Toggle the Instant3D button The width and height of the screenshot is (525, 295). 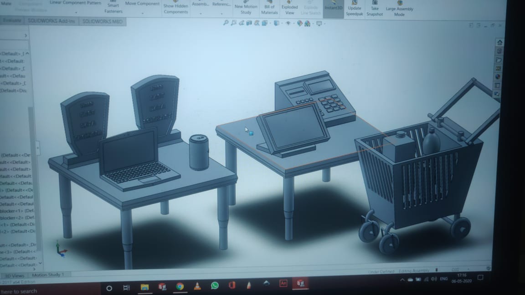tap(334, 8)
